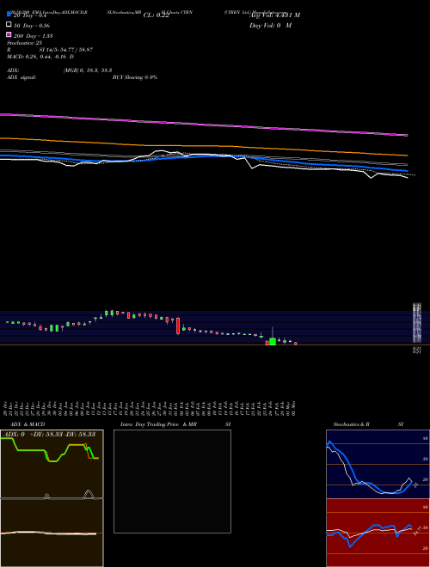Click the '20 Day = 0.4' legend text

[x=30, y=15]
